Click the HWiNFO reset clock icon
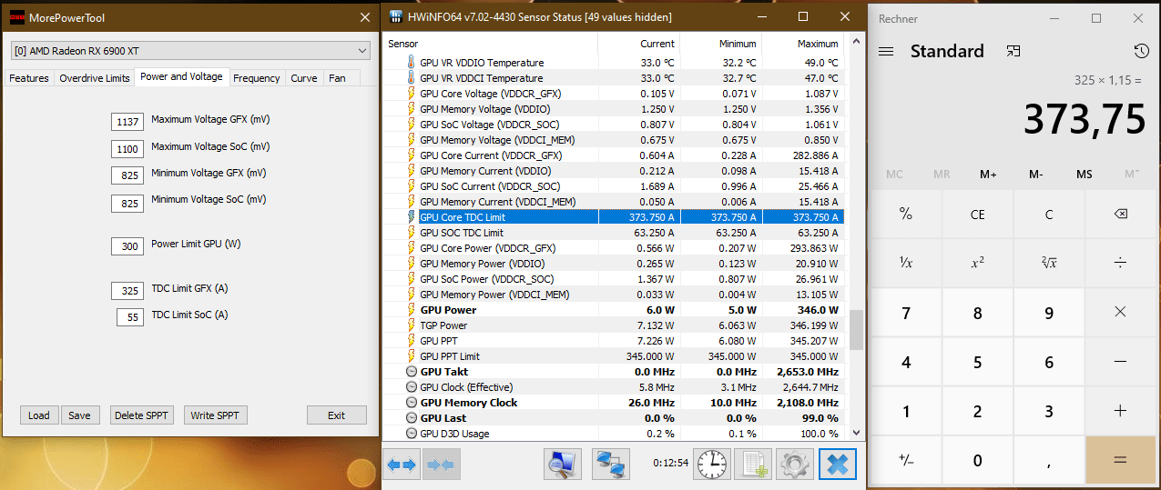 712,465
